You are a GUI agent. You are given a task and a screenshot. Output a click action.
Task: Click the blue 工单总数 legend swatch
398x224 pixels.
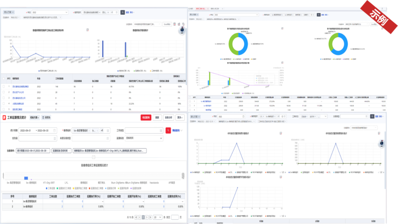click(47, 188)
